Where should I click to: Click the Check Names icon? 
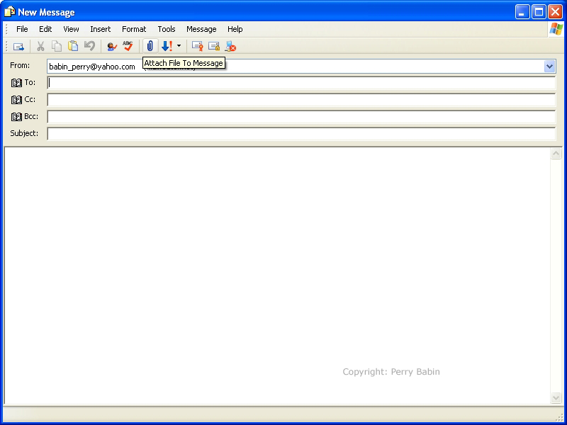point(111,46)
